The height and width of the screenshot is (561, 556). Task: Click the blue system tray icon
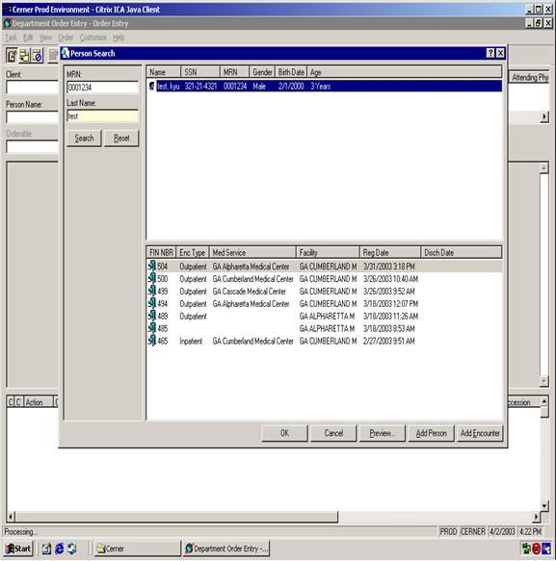coord(546,548)
